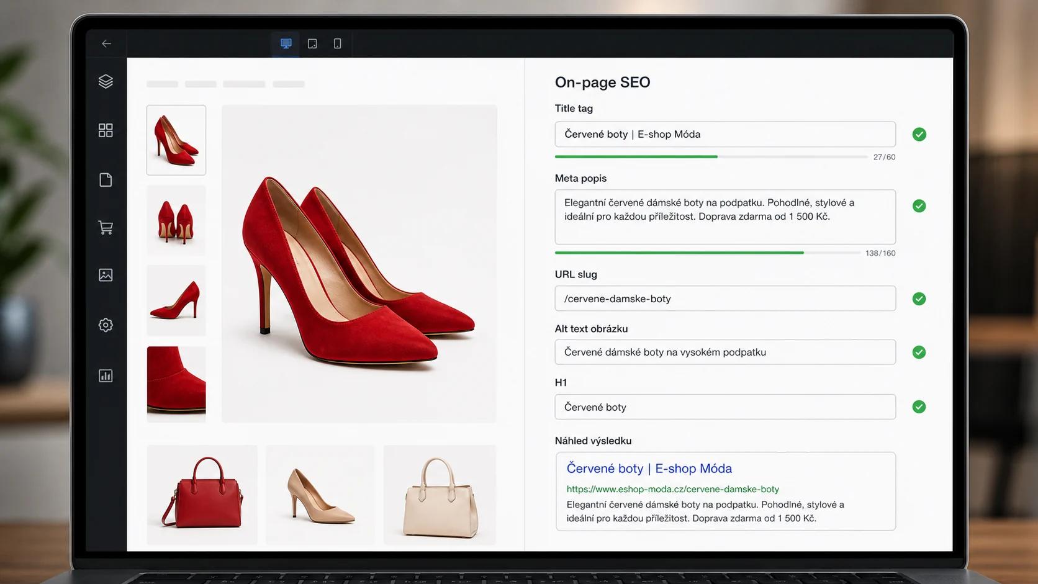Switch to tablet preview mode
The height and width of the screenshot is (584, 1038).
[x=312, y=43]
